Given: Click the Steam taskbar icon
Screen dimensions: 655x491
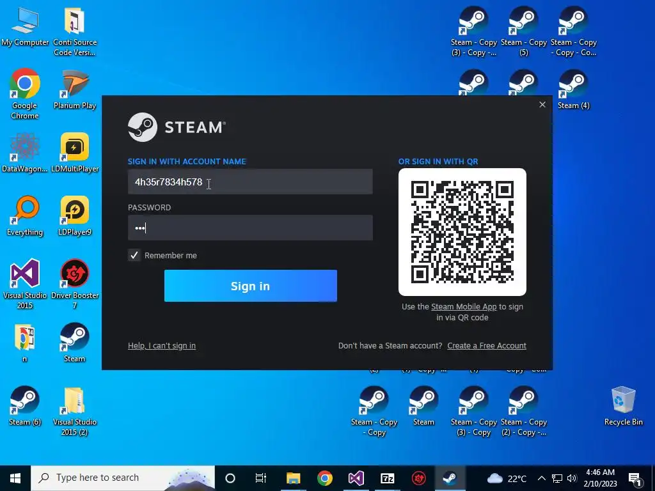Looking at the screenshot, I should [450, 478].
